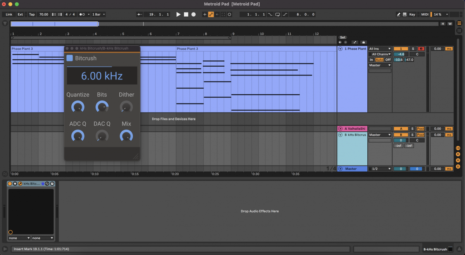This screenshot has height=255, width=465.
Task: Fold the 1 Phase Plant track
Action: click(341, 49)
